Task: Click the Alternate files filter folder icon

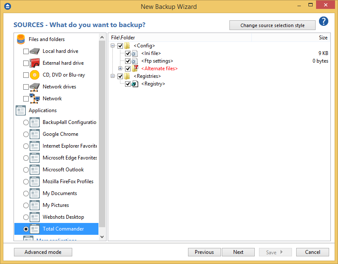Action: coord(135,69)
